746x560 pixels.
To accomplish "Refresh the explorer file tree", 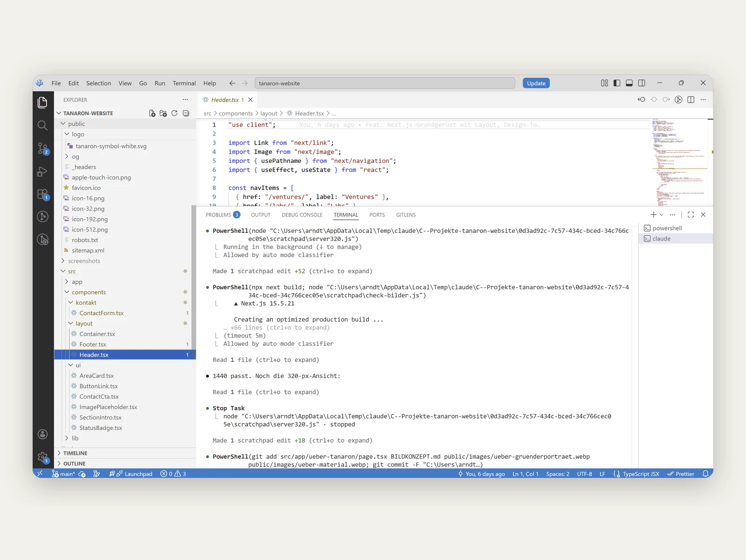I will (x=174, y=113).
